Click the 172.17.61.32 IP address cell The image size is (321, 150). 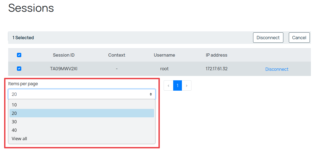(x=216, y=69)
